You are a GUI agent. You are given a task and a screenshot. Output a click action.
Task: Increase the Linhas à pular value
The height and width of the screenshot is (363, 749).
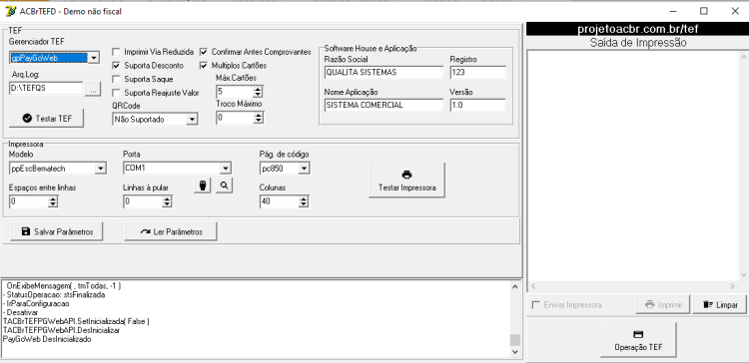[x=167, y=198]
